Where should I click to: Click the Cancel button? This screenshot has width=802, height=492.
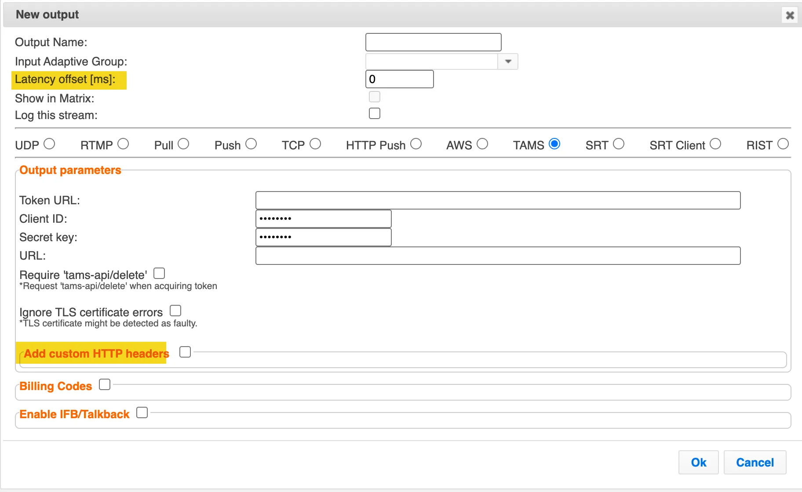pyautogui.click(x=755, y=462)
